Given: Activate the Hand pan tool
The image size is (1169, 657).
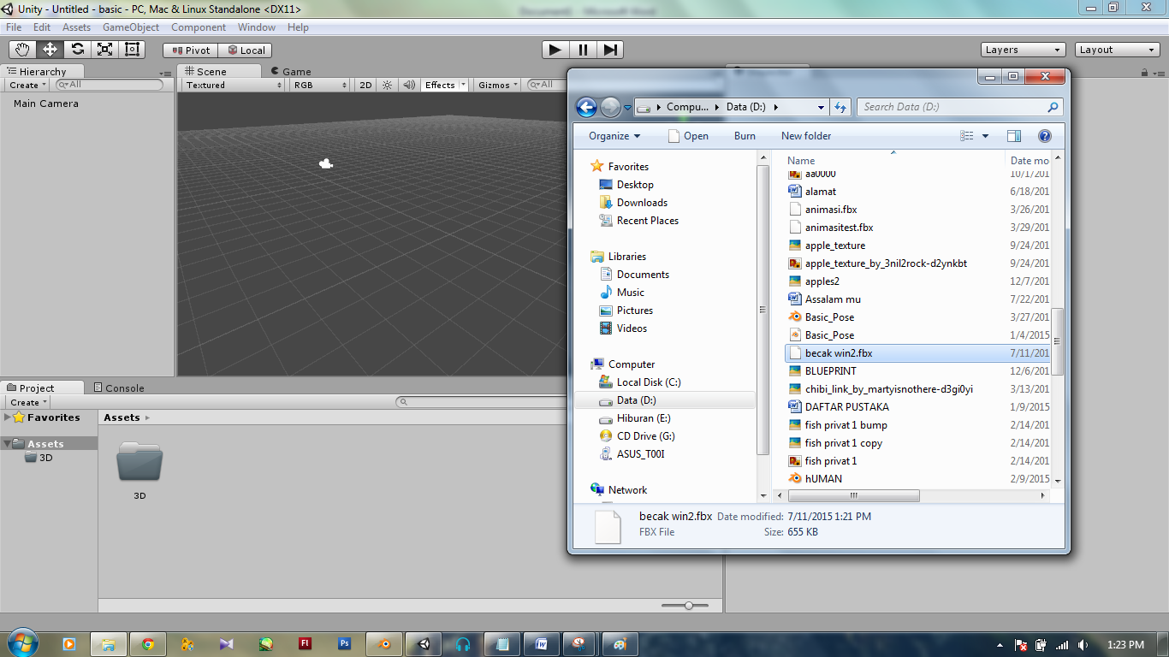Looking at the screenshot, I should [x=22, y=49].
